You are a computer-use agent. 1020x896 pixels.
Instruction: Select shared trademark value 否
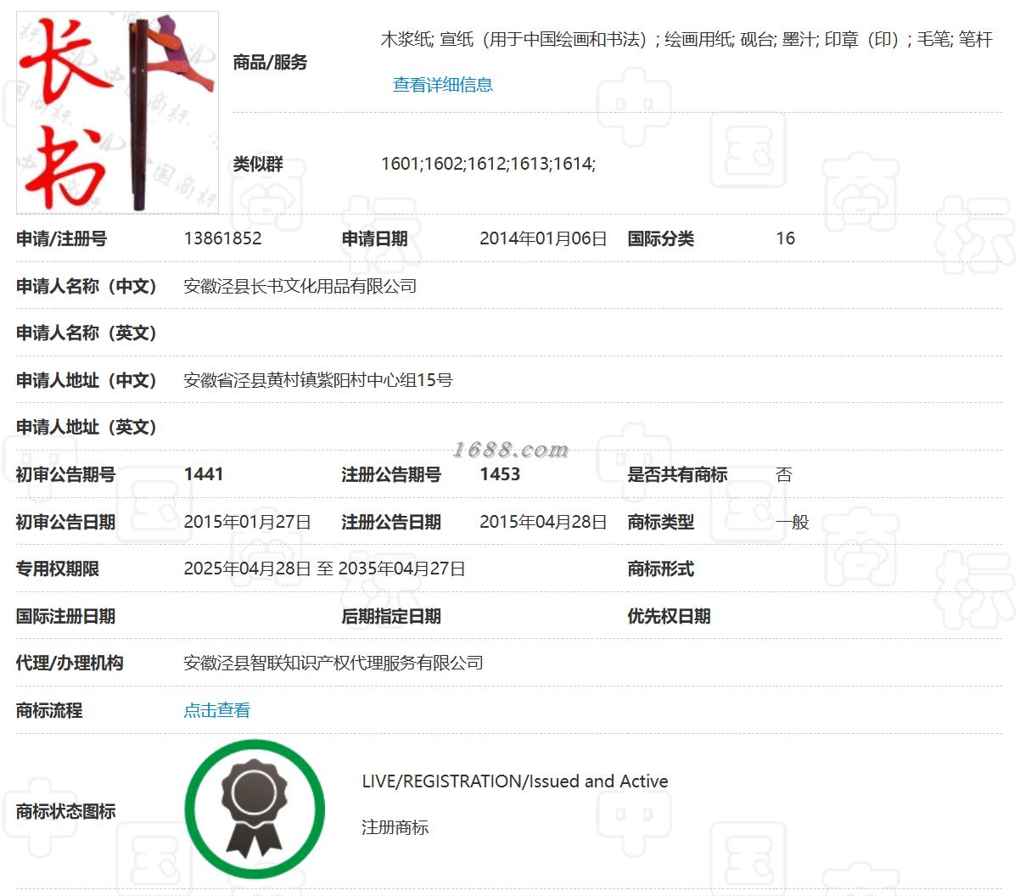[784, 474]
